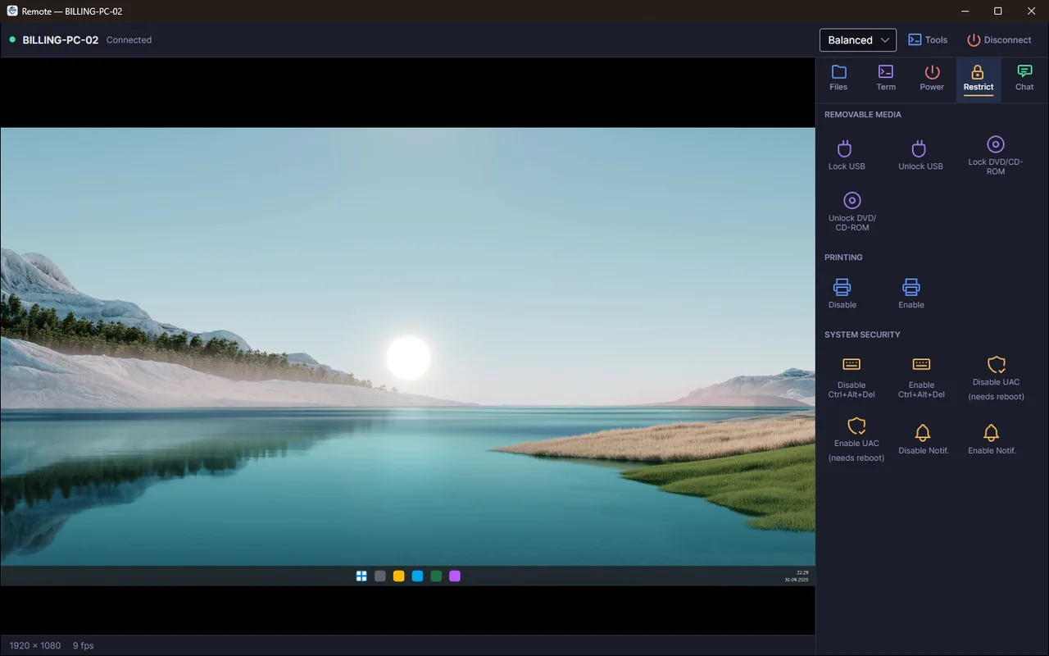1049x656 pixels.
Task: Click the gray icon on the remote taskbar
Action: click(380, 576)
